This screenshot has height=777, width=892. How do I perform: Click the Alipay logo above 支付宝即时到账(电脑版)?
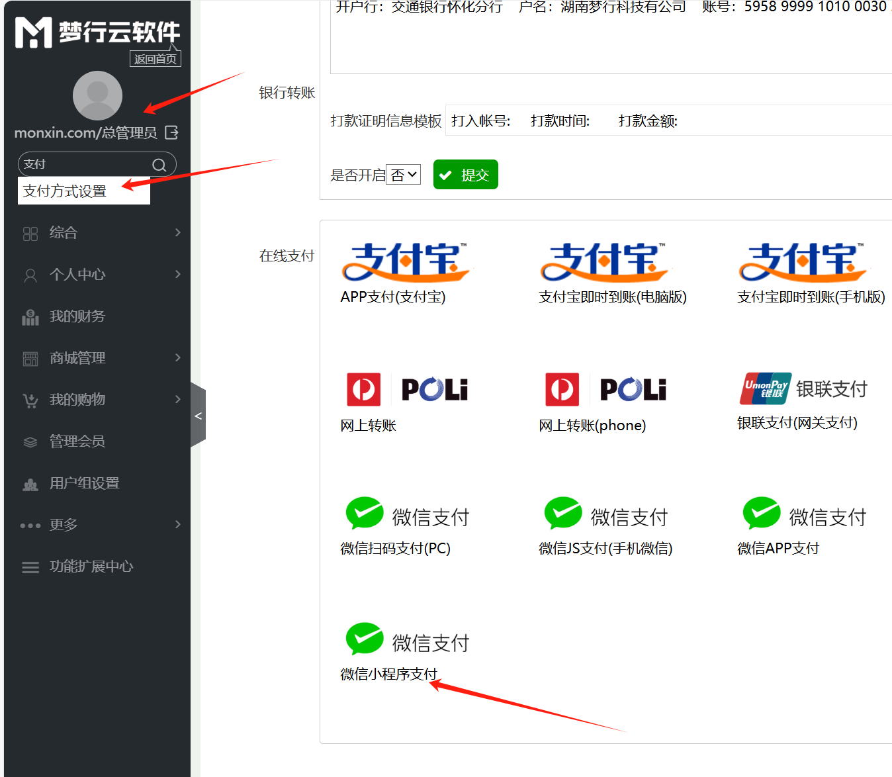[605, 262]
